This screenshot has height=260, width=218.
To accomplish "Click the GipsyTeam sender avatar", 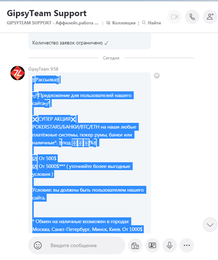I will [x=17, y=73].
